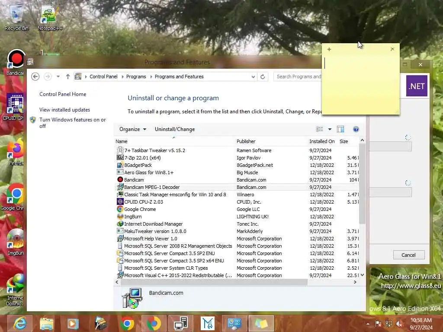Select Bandicam MPEG-1 Decoder entry
Image resolution: width=443 pixels, height=332 pixels.
[x=238, y=187]
